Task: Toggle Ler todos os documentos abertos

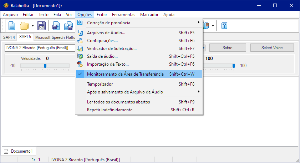Action: 118,102
